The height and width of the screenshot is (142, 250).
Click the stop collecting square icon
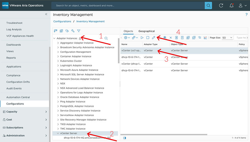pos(148,38)
